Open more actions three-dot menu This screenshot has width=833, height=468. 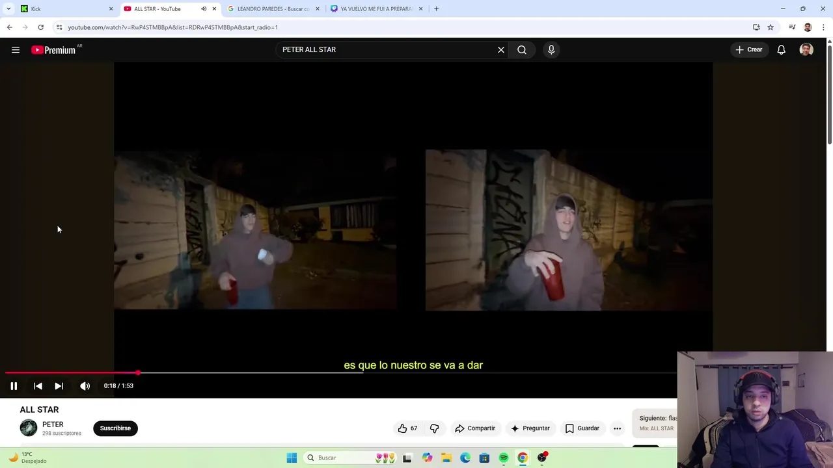point(617,428)
